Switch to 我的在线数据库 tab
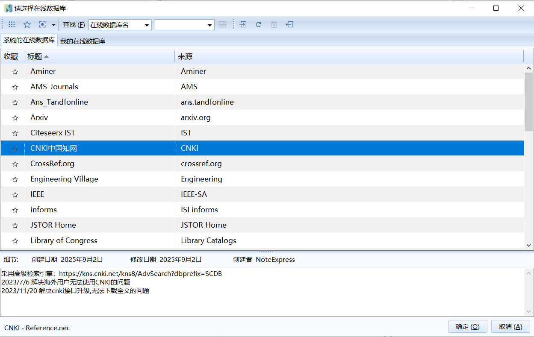Image resolution: width=534 pixels, height=337 pixels. pyautogui.click(x=83, y=41)
